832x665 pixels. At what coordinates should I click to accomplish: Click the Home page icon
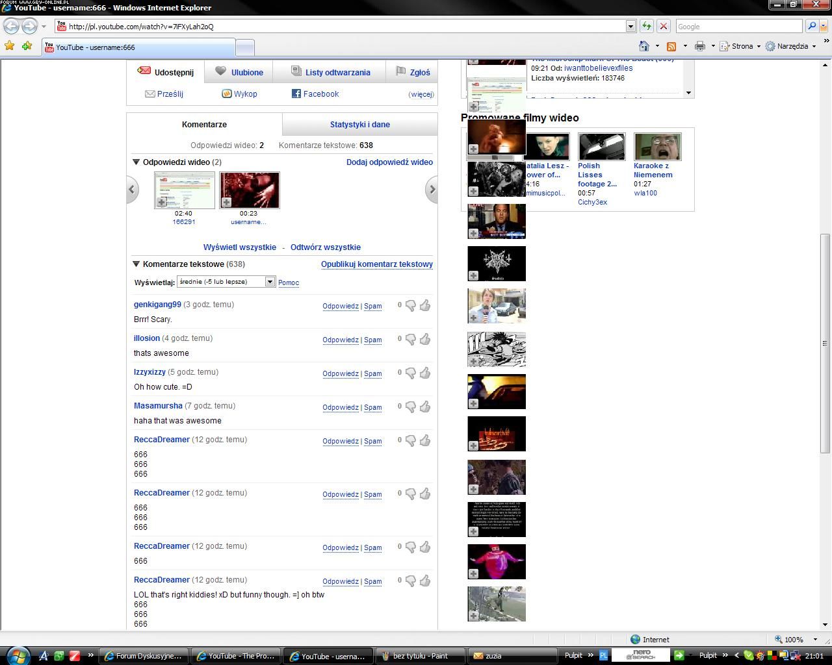(644, 46)
